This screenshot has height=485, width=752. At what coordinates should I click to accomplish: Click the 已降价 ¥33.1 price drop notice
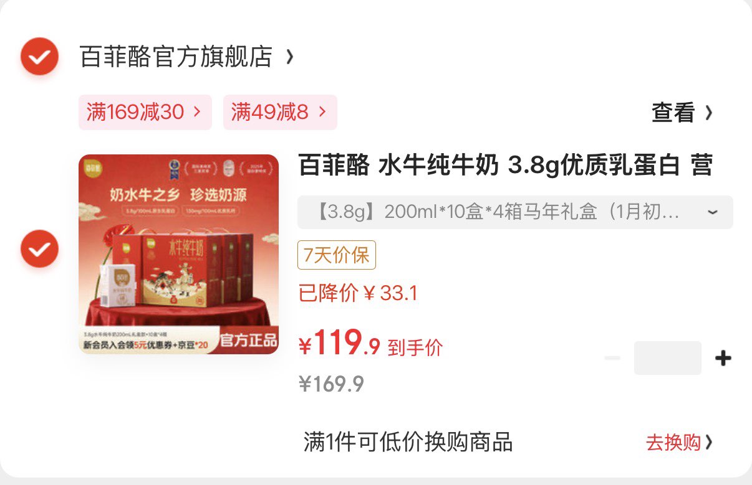[x=358, y=293]
